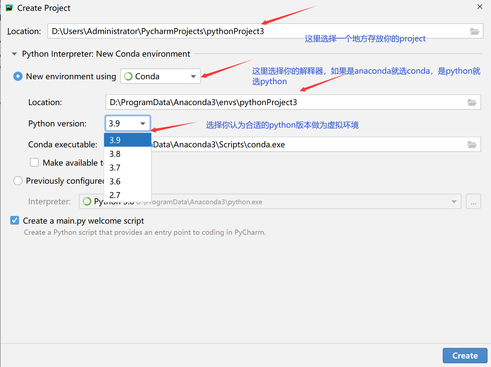
Task: Click the Conda executable label
Action: coord(63,145)
